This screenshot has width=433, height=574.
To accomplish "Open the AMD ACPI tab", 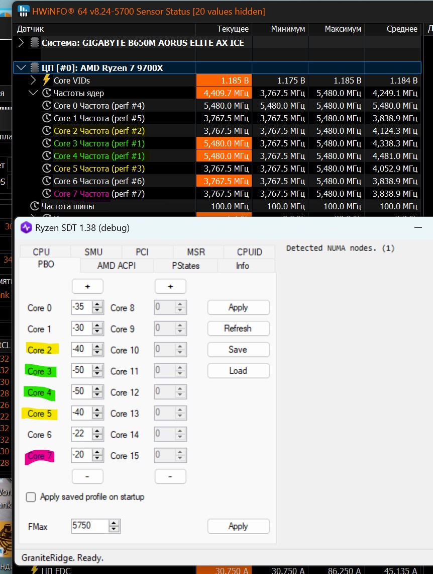I will pos(117,266).
